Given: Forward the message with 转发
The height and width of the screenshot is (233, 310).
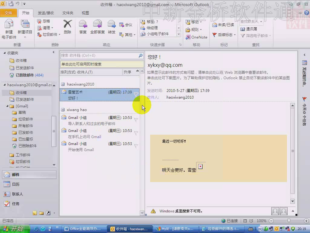Looking at the screenshot, I should tap(111, 27).
